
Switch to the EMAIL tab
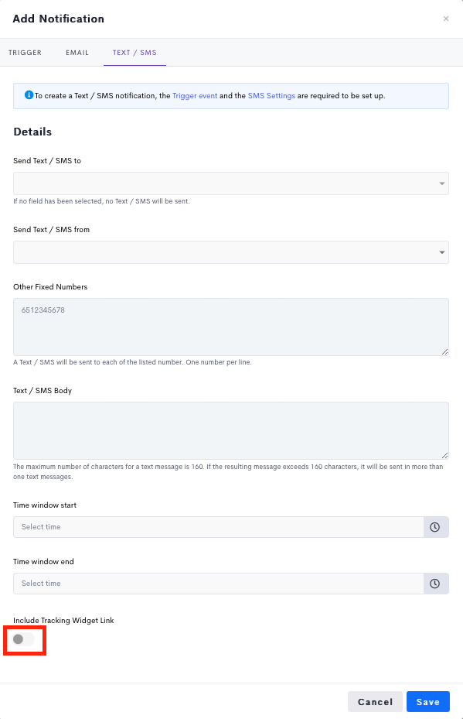click(x=77, y=53)
